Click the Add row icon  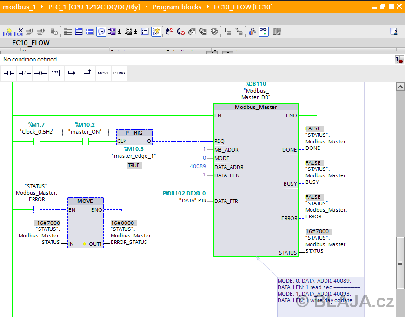tap(41, 32)
